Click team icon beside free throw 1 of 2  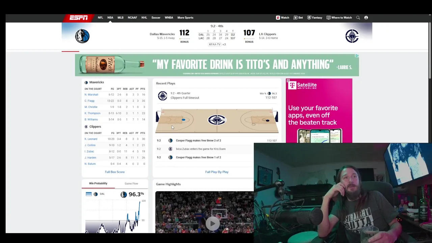tap(170, 157)
